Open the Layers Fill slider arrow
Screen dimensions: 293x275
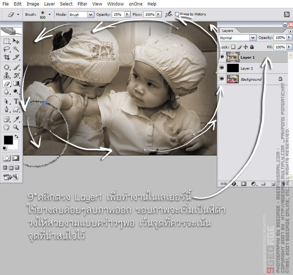[289, 47]
